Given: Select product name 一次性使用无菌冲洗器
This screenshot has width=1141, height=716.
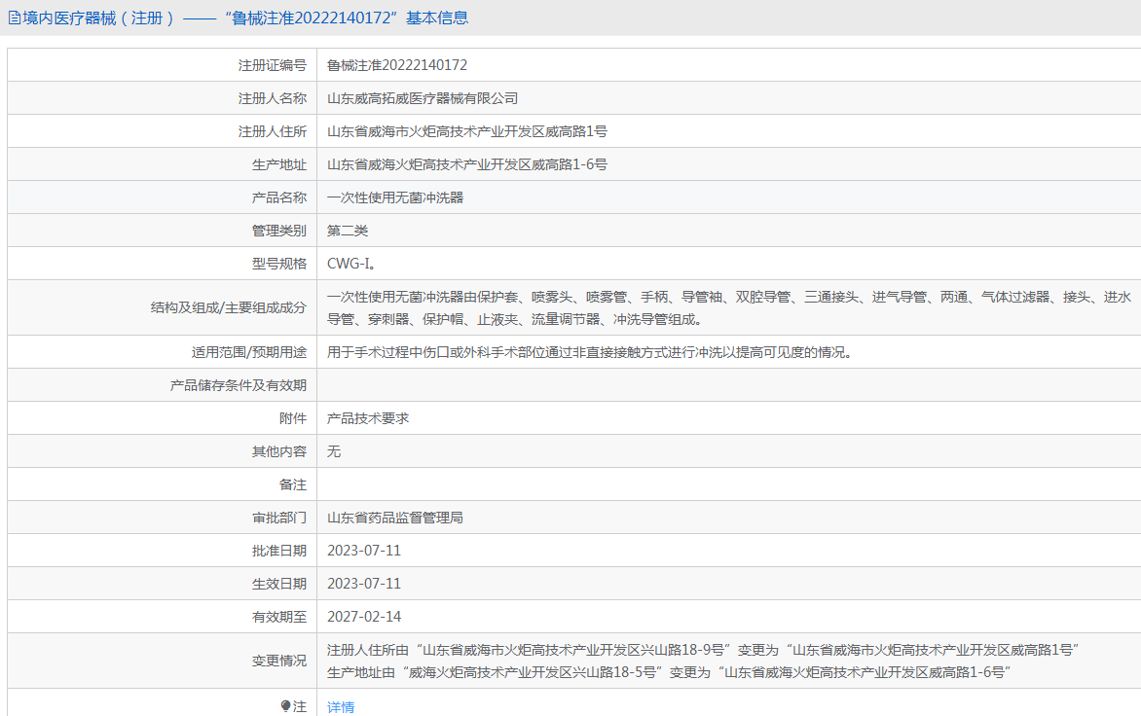Looking at the screenshot, I should [395, 197].
